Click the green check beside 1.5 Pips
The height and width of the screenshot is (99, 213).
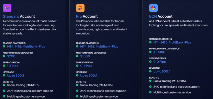pos(4,66)
